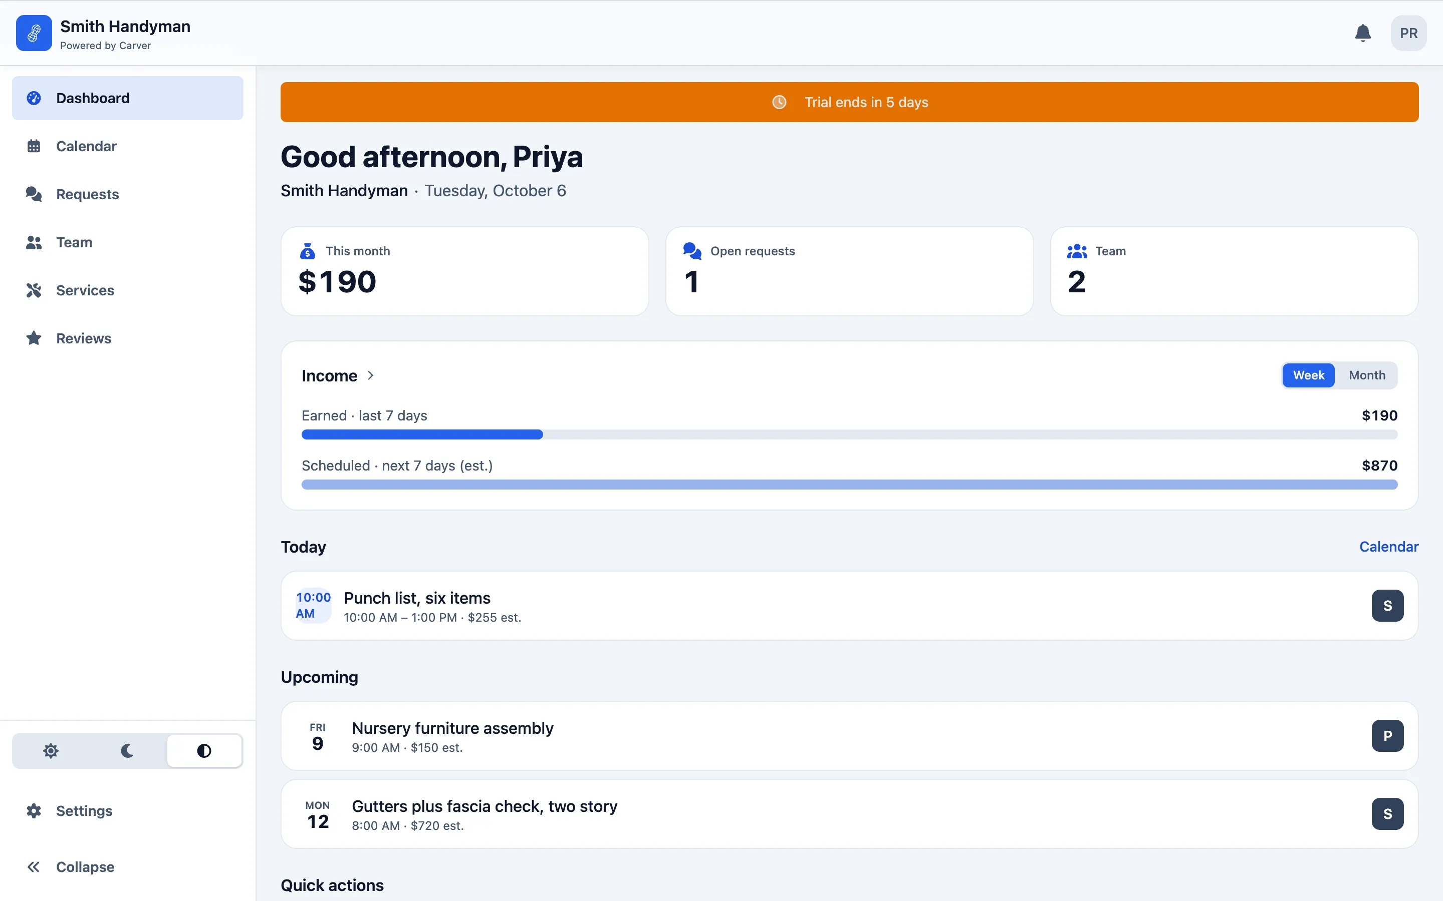1443x901 pixels.
Task: Expand Income details chevron
Action: [370, 375]
